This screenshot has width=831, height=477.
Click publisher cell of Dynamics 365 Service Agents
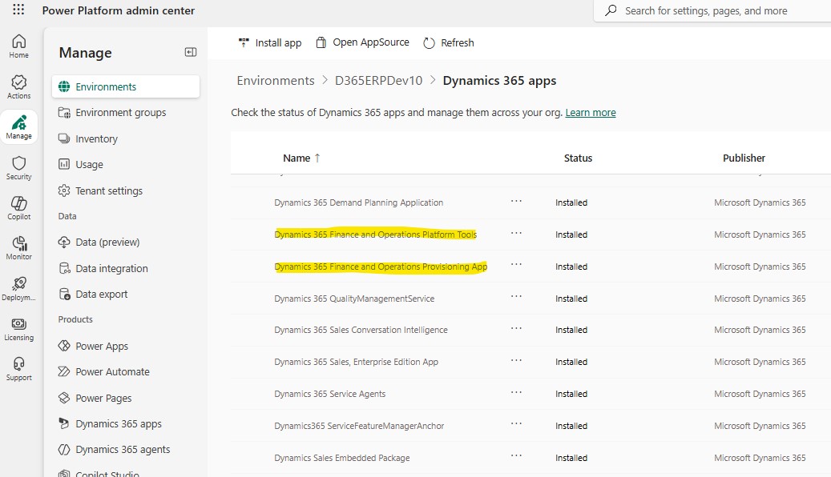point(760,394)
